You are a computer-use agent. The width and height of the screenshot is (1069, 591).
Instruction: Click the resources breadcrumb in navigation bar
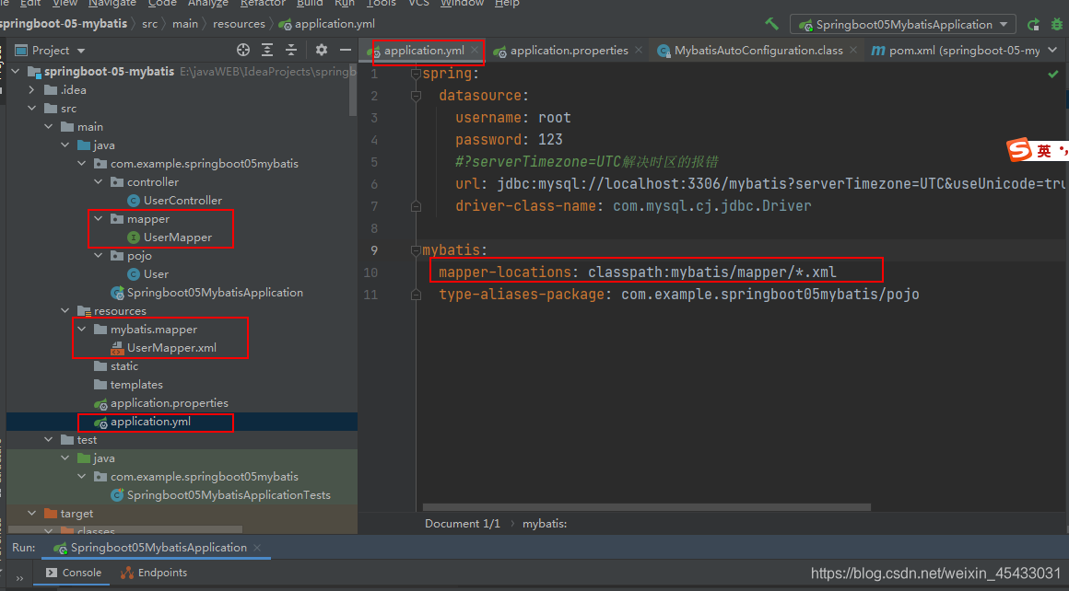[x=239, y=23]
